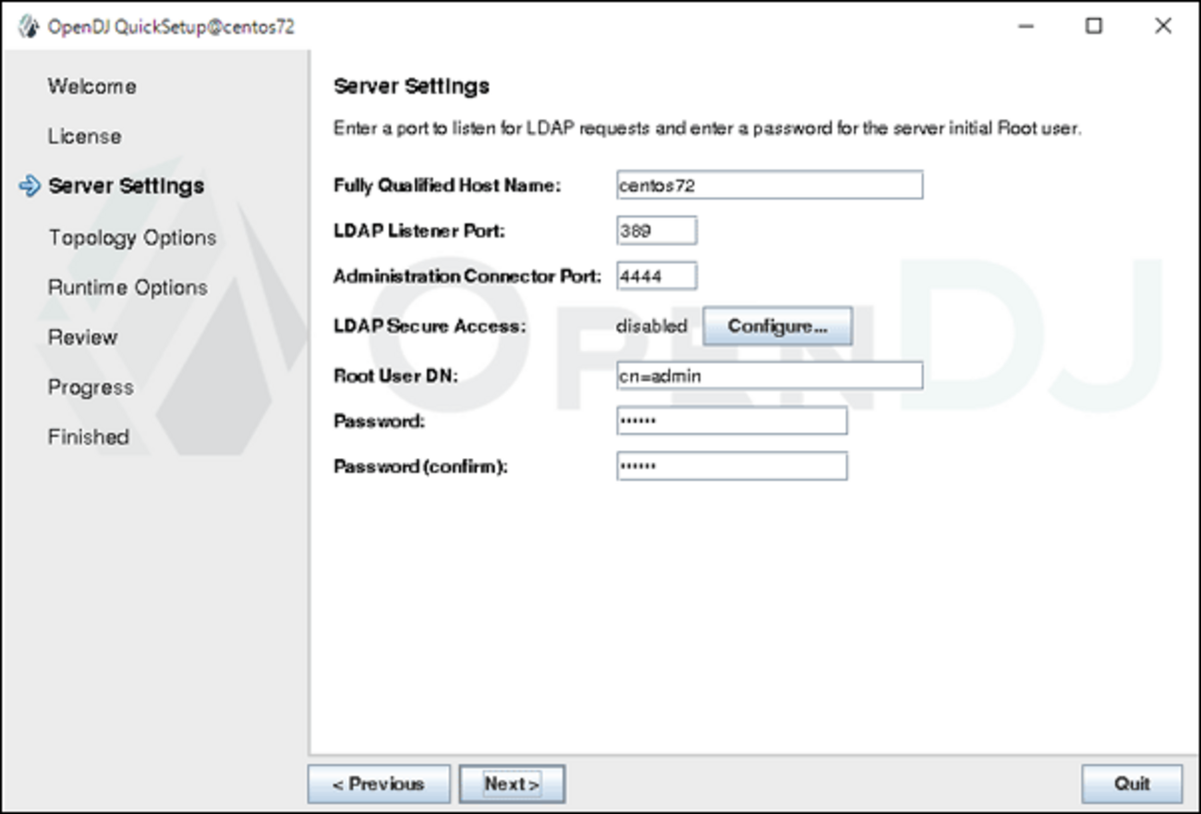Click the 'Fully Qualified Host Name:' label
This screenshot has width=1201, height=814.
coord(447,185)
